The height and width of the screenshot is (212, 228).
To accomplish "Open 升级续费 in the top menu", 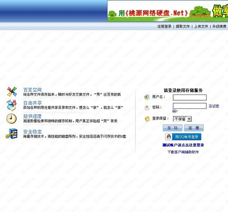I will pos(219,27).
